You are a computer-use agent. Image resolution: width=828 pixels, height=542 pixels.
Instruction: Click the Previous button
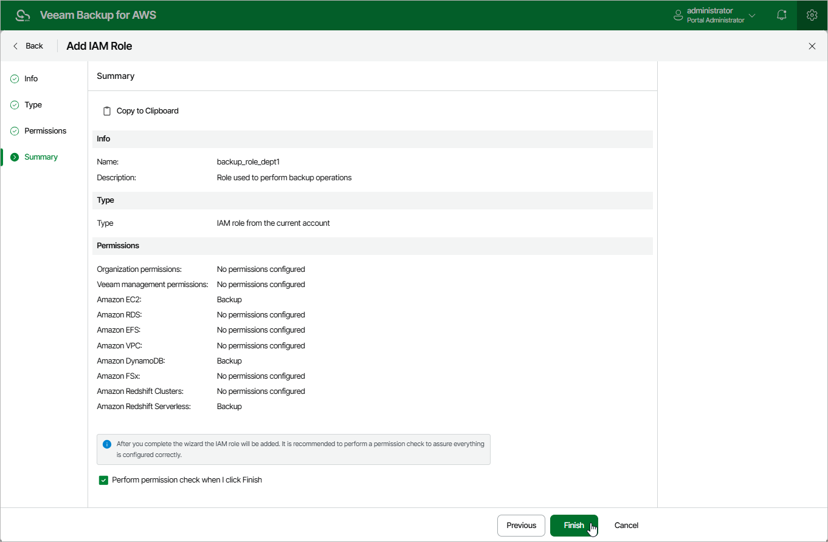pyautogui.click(x=521, y=526)
